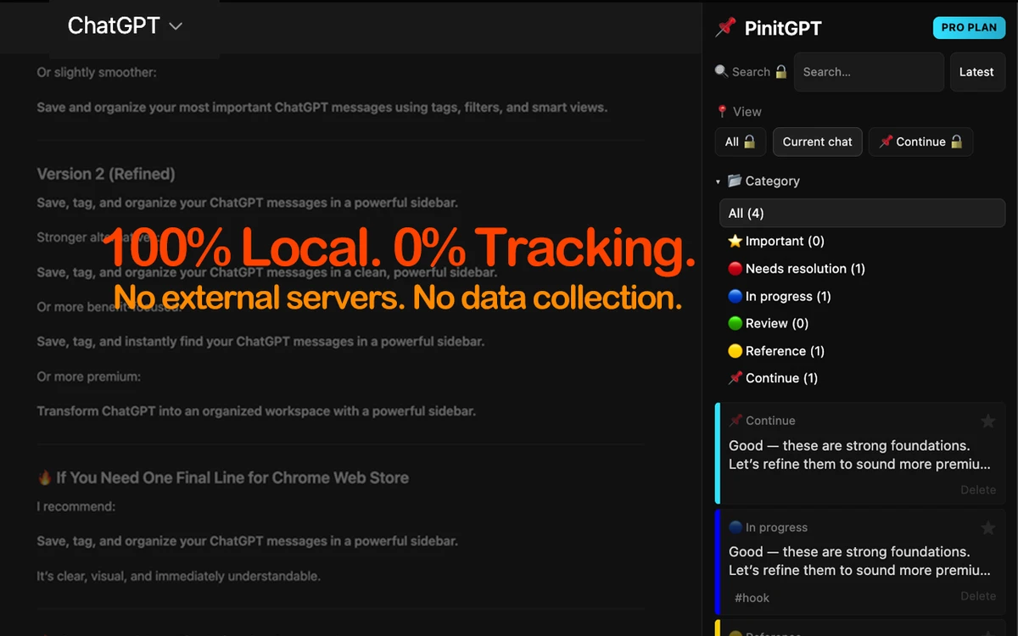Select the Continue (1) category

(862, 378)
